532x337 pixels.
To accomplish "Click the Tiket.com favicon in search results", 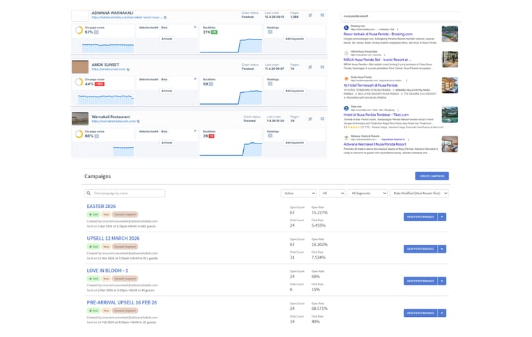I will (346, 108).
